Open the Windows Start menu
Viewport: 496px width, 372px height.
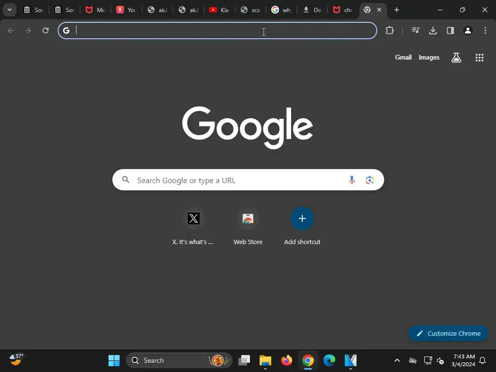tap(114, 360)
